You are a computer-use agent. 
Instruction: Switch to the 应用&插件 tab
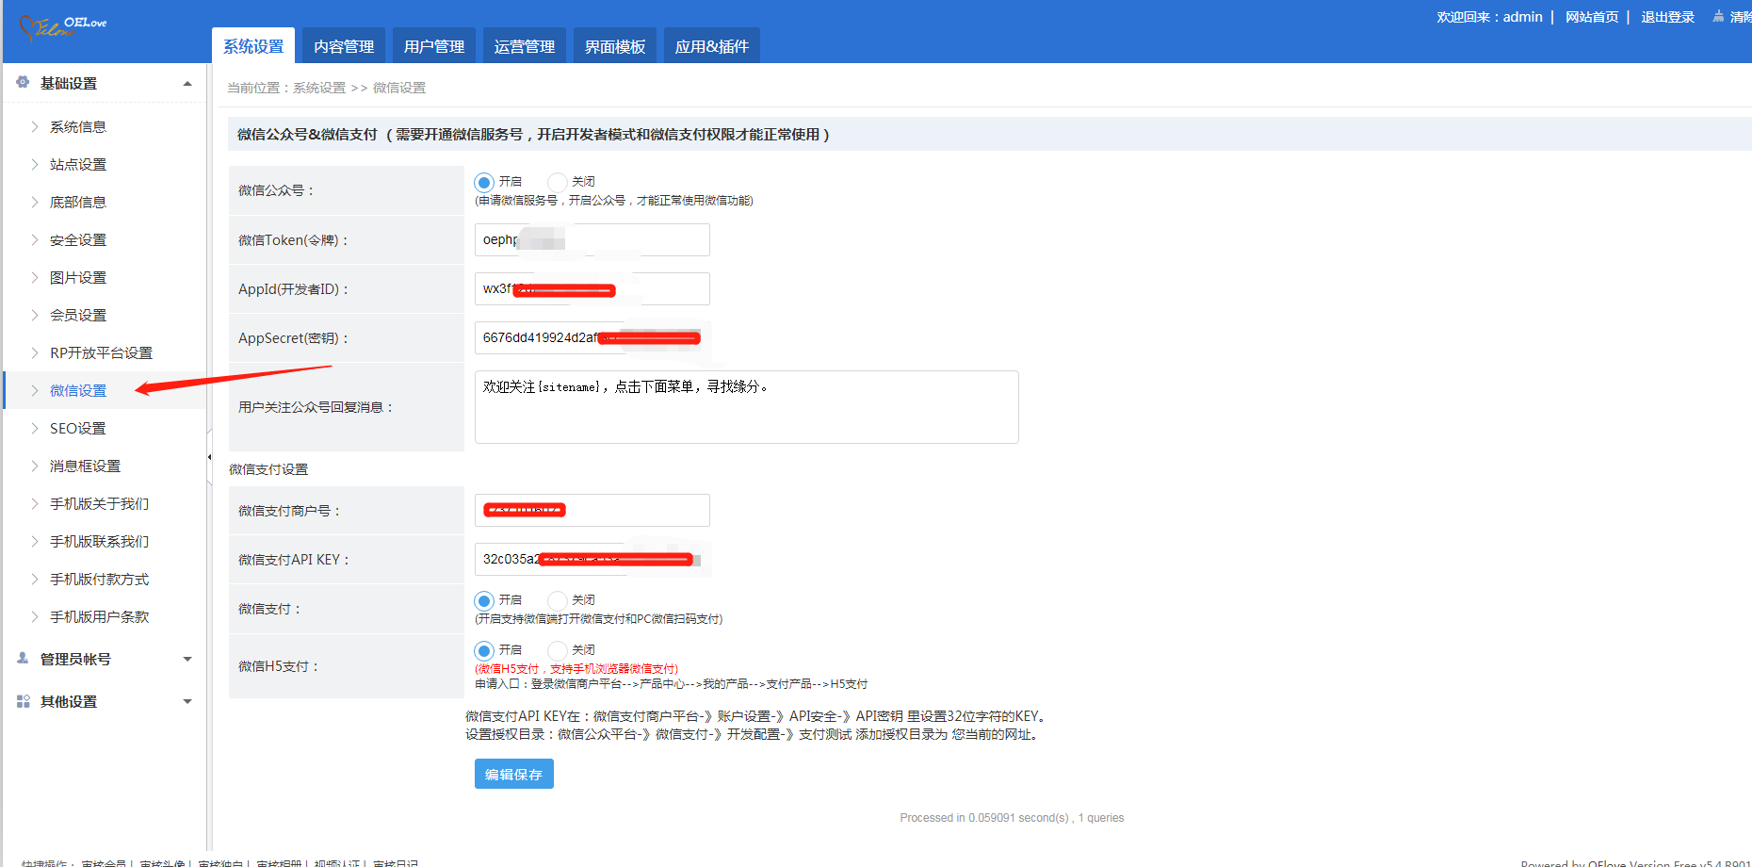(x=712, y=46)
